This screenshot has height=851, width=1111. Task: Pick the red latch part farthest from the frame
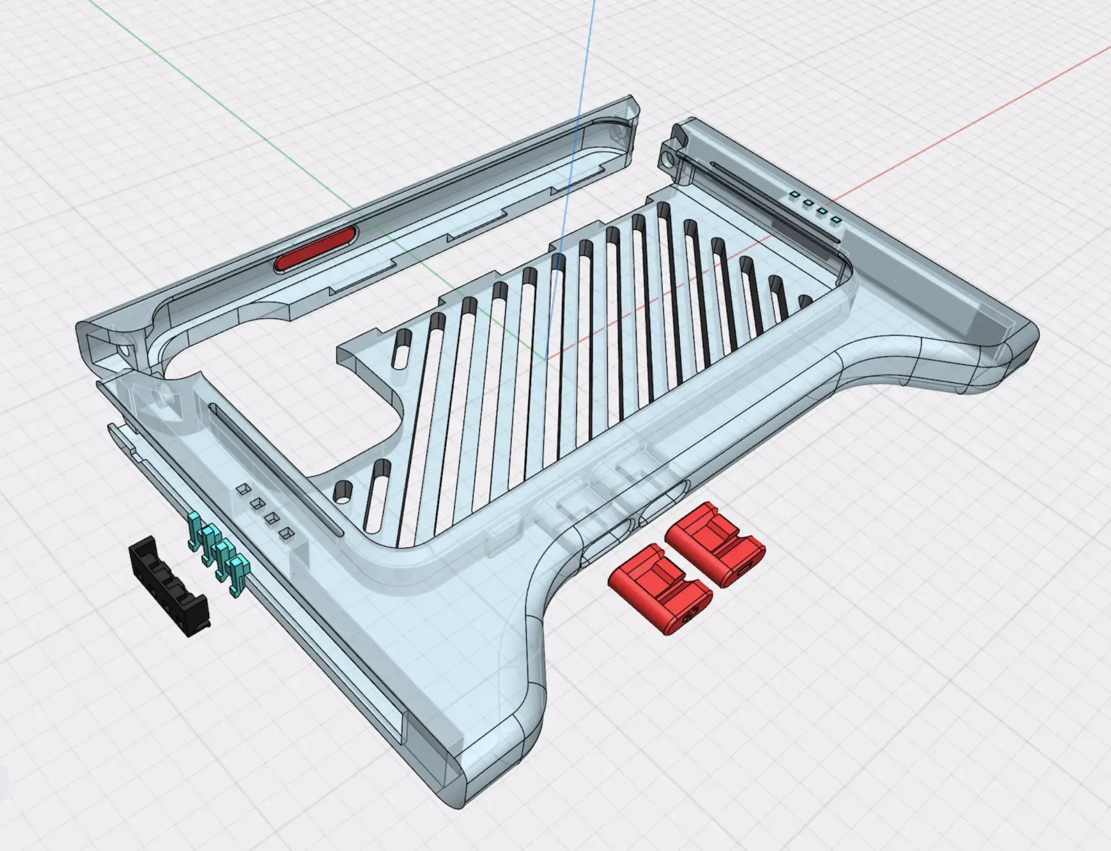click(x=660, y=589)
